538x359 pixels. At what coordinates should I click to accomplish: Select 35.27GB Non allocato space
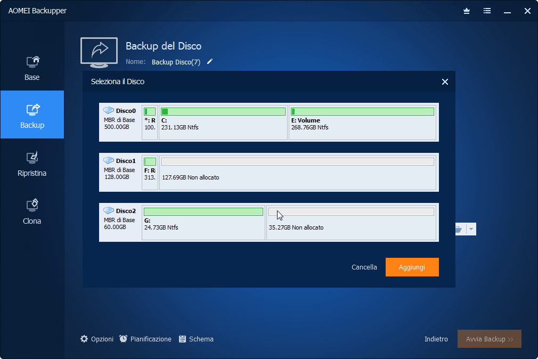[x=352, y=223]
